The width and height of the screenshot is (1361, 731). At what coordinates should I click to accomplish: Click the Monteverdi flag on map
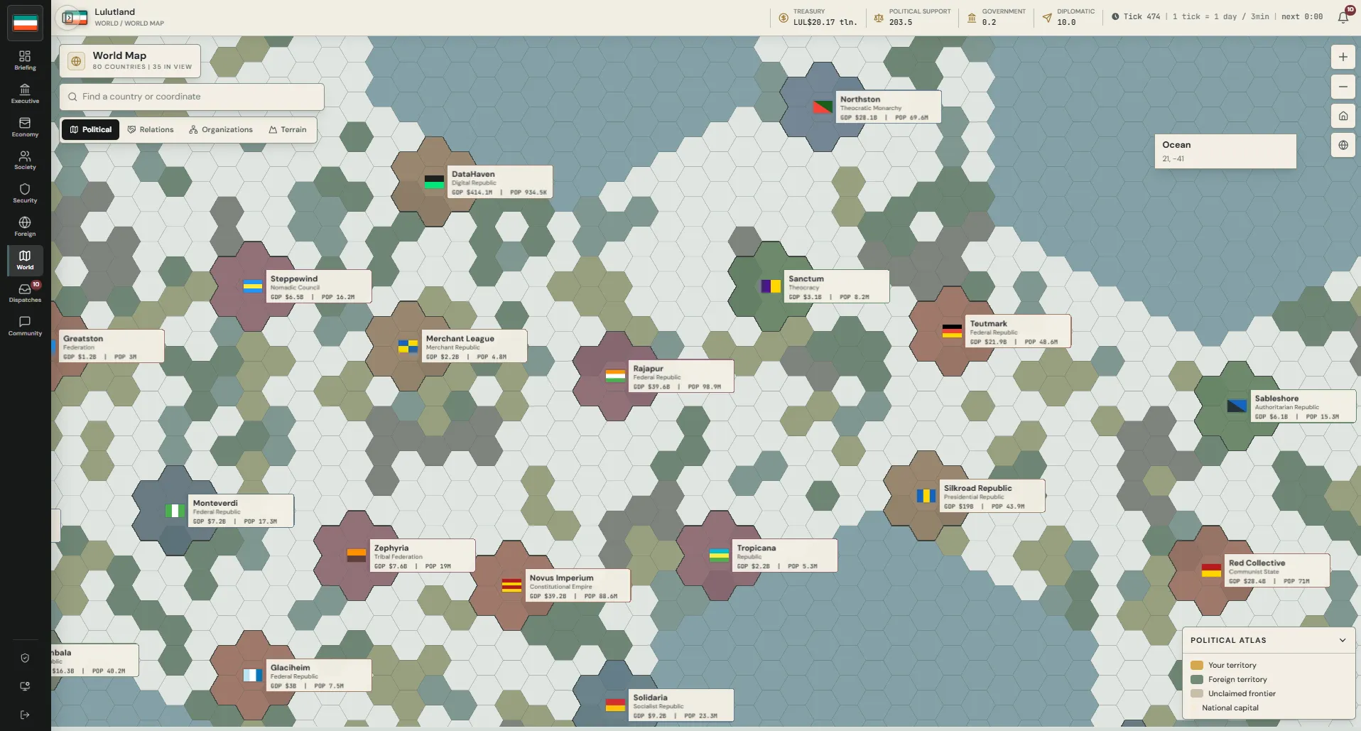point(175,511)
